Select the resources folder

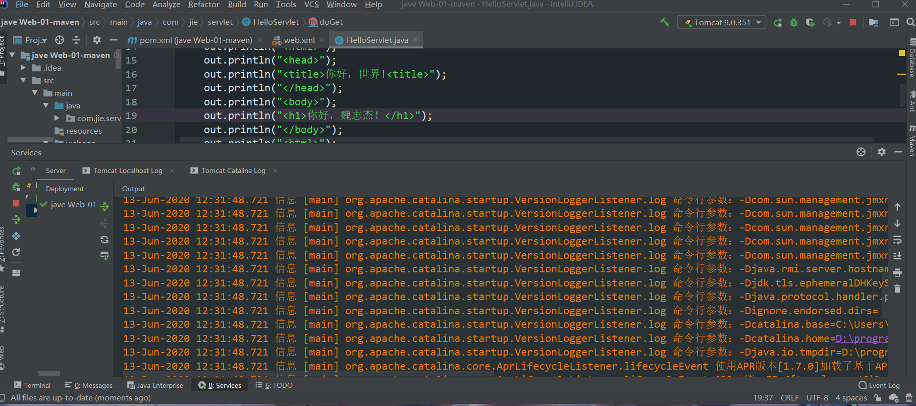pyautogui.click(x=78, y=131)
